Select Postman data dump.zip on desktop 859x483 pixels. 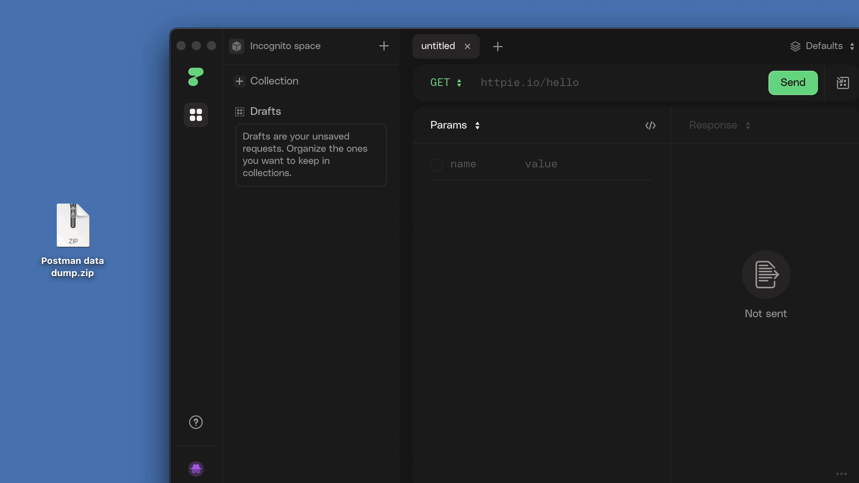point(73,240)
